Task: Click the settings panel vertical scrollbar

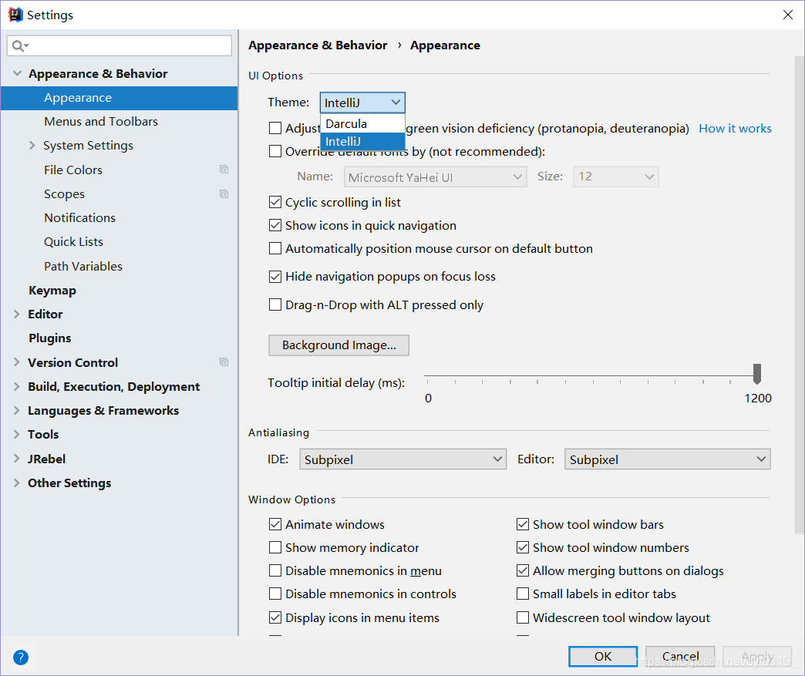Action: coord(800,295)
